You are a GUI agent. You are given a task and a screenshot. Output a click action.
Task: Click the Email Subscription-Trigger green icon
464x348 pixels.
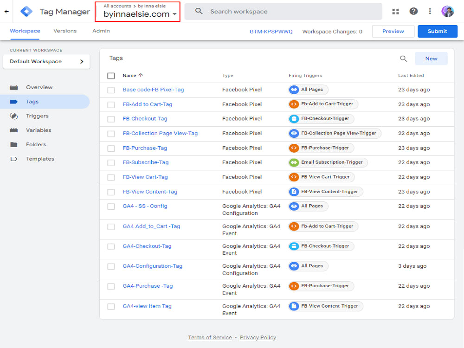(x=294, y=162)
